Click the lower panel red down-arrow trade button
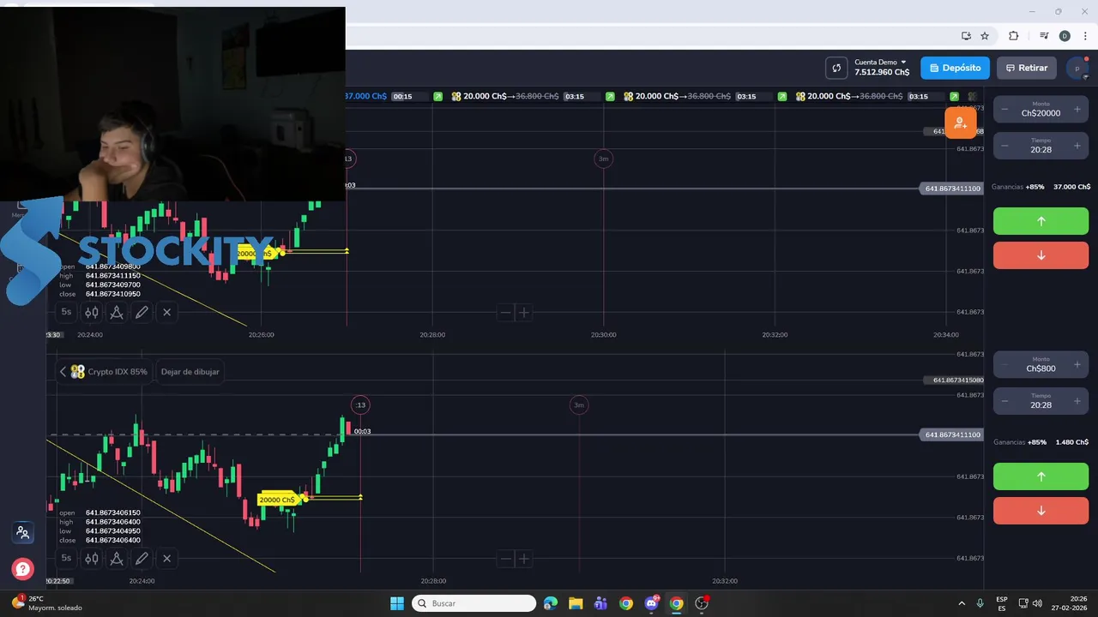The width and height of the screenshot is (1098, 617). [x=1041, y=511]
